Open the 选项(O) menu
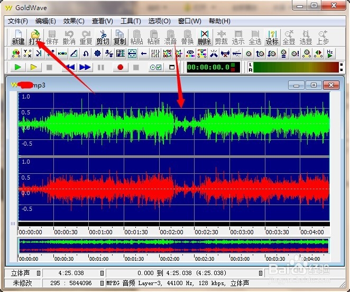Viewport: 350px width, 292px height. [159, 21]
